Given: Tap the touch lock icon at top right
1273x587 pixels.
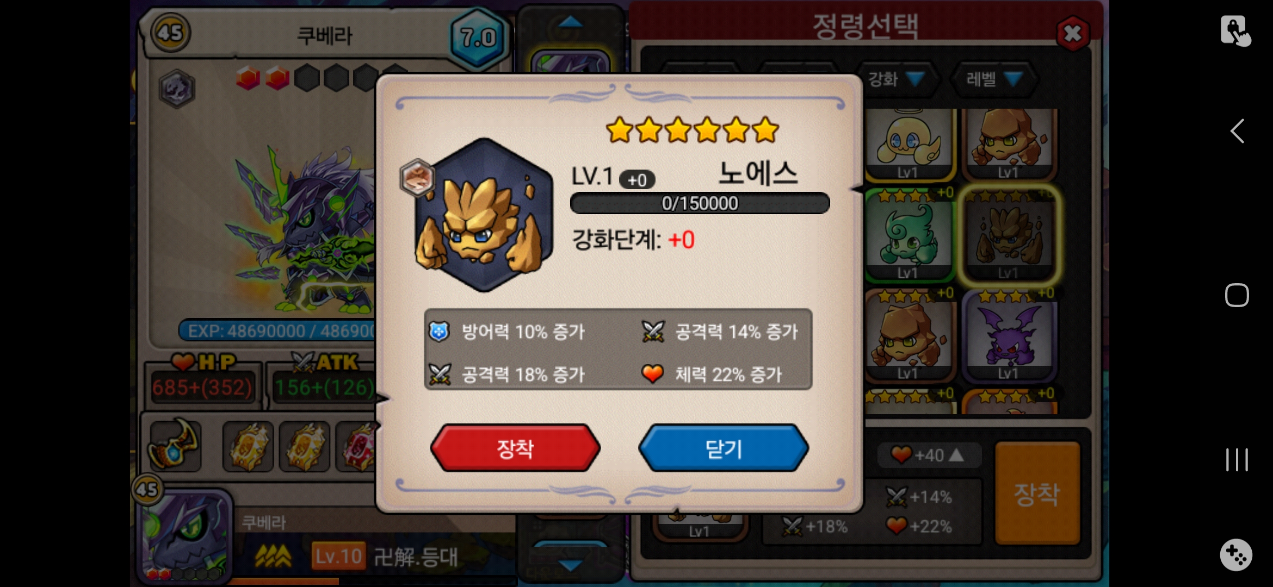Looking at the screenshot, I should (x=1235, y=31).
